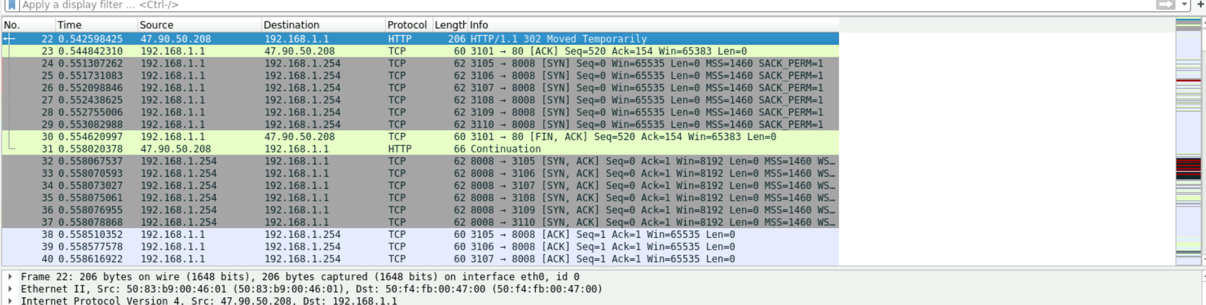Viewport: 1206px width, 305px height.
Task: Sort packets by the Source column header
Action: [x=199, y=25]
